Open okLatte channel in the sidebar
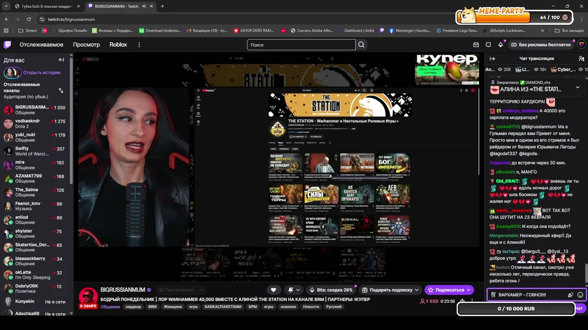 coord(36,275)
